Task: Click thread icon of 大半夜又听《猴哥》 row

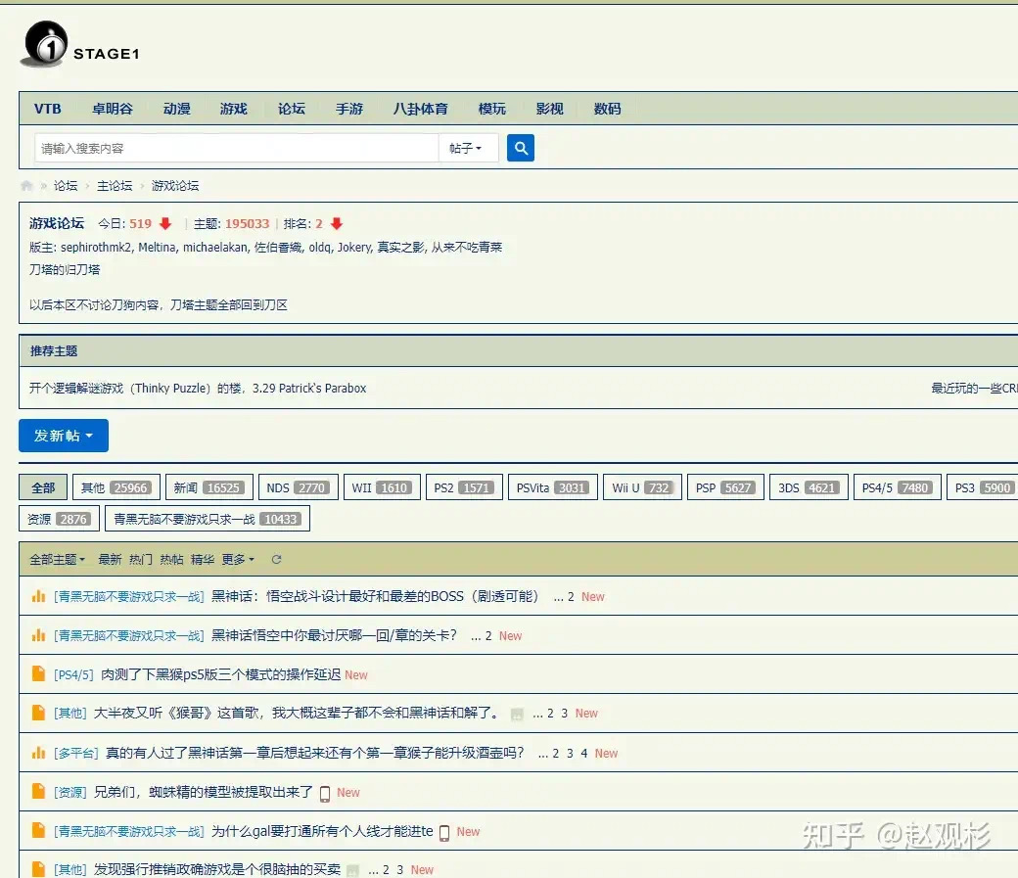Action: [x=38, y=713]
